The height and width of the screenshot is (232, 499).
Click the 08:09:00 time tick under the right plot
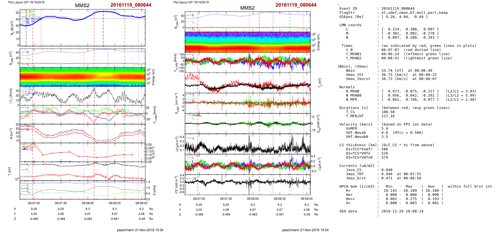306,199
